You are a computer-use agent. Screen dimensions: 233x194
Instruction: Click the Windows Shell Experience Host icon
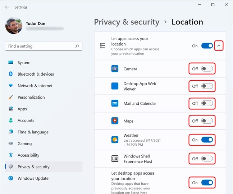pyautogui.click(x=115, y=158)
